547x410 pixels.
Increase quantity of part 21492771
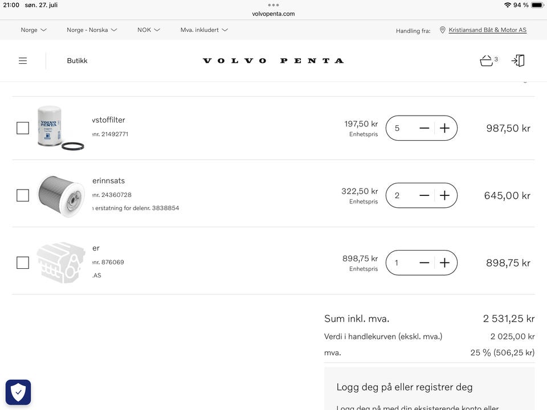[445, 128]
